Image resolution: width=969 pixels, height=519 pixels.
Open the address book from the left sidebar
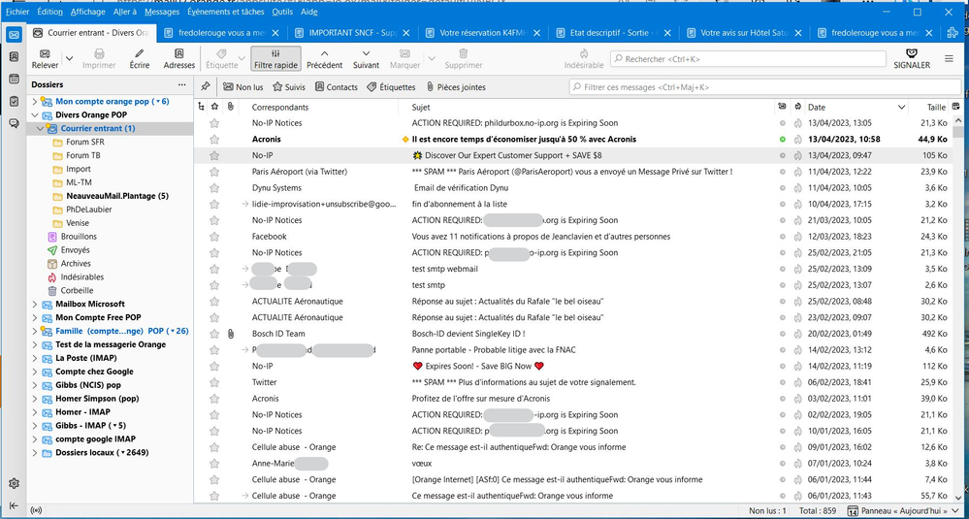[x=14, y=57]
